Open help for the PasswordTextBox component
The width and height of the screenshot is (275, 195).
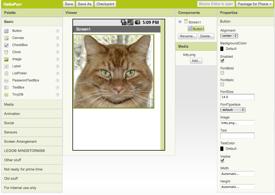(x=57, y=80)
